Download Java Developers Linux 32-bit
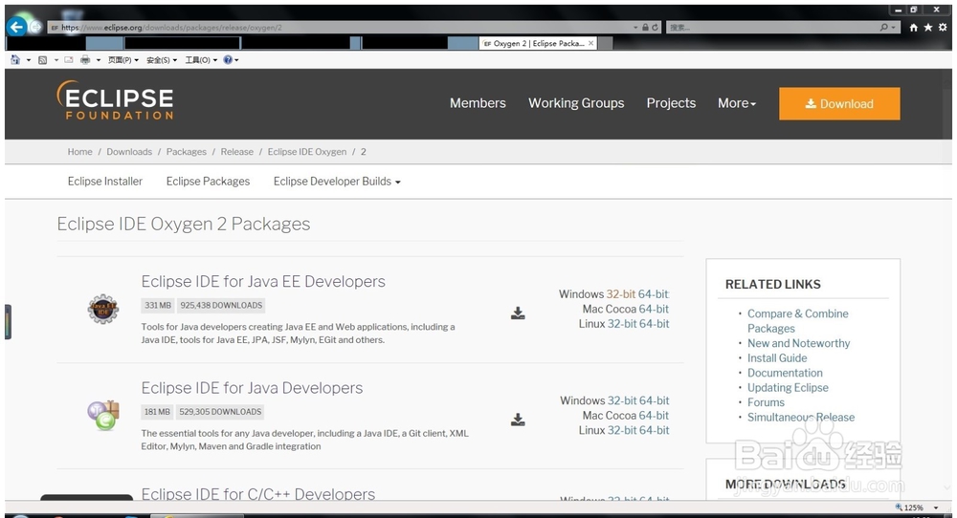This screenshot has width=957, height=518. click(622, 430)
